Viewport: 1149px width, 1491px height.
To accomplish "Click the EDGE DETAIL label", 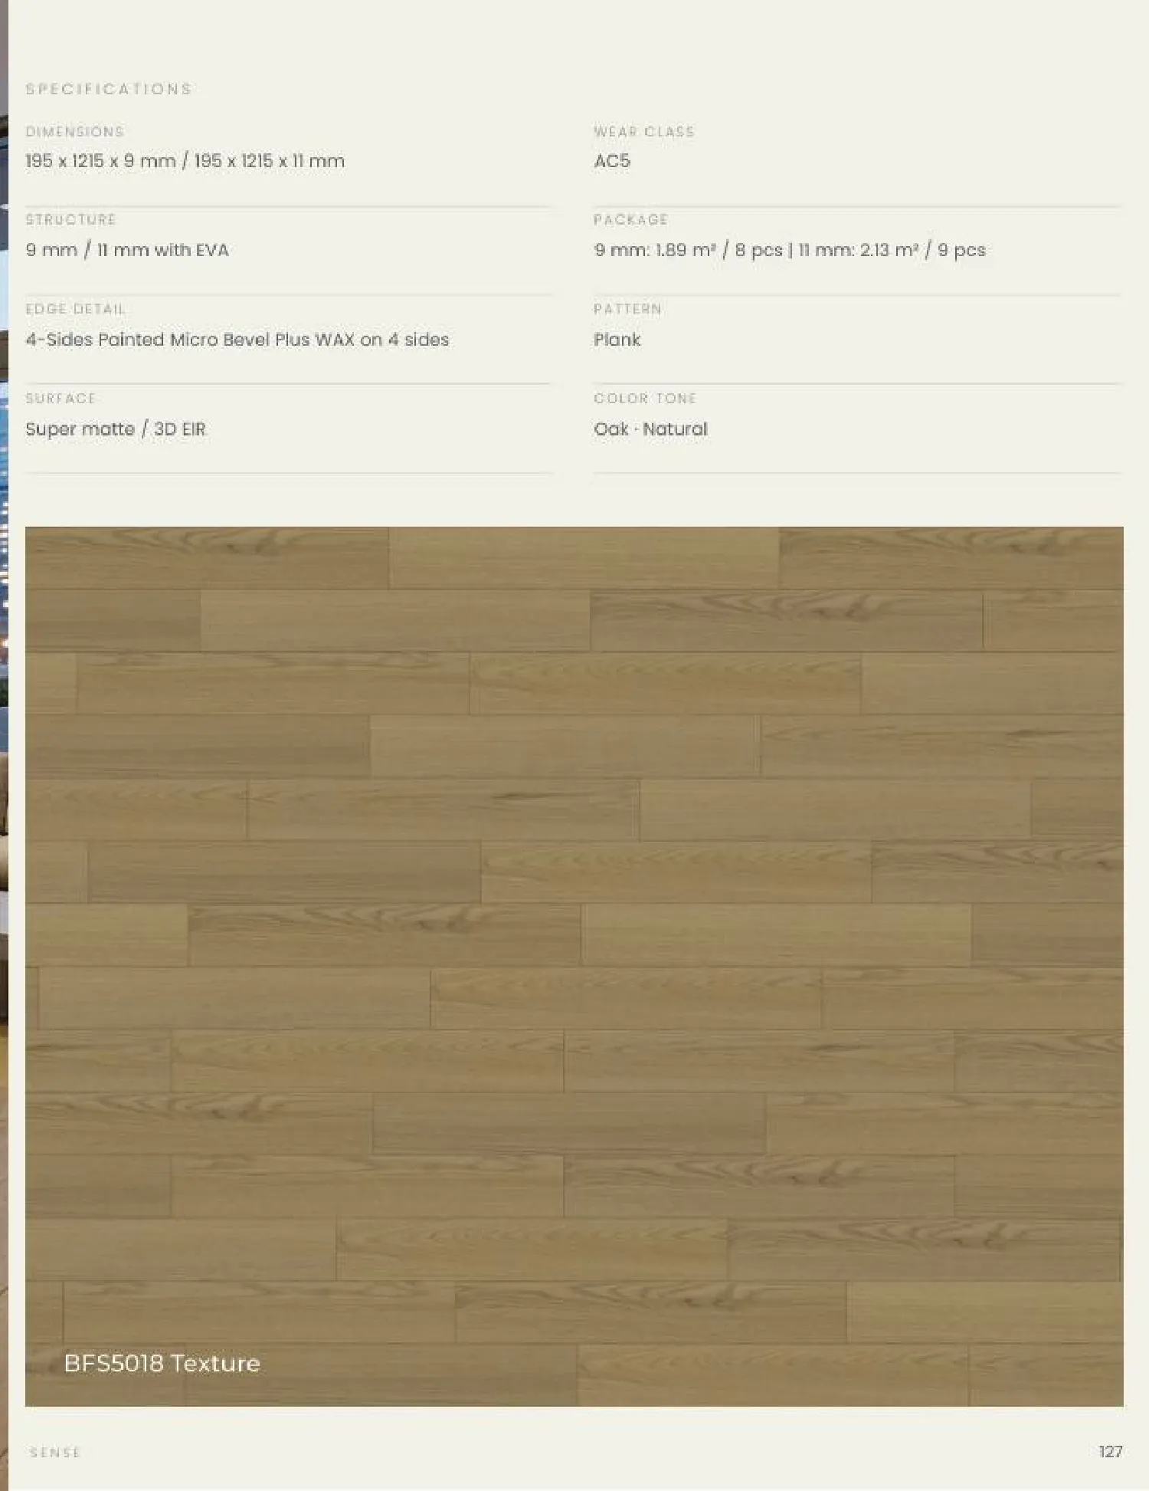I will click(x=75, y=309).
